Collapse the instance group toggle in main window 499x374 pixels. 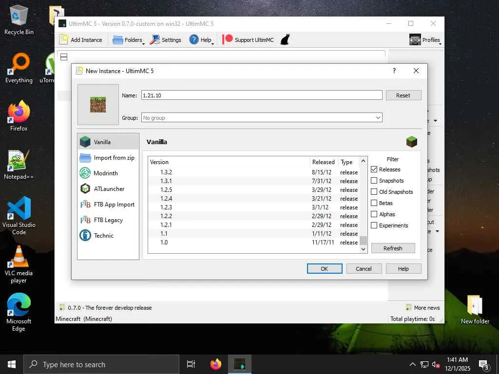coord(64,57)
